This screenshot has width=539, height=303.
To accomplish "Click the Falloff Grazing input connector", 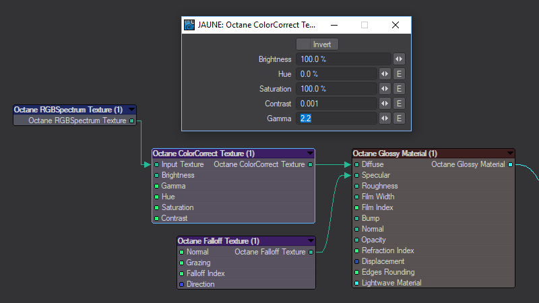I will tap(181, 263).
